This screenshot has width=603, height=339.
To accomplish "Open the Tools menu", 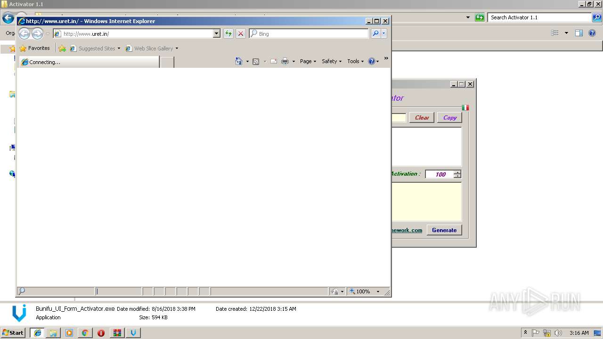I will [356, 61].
